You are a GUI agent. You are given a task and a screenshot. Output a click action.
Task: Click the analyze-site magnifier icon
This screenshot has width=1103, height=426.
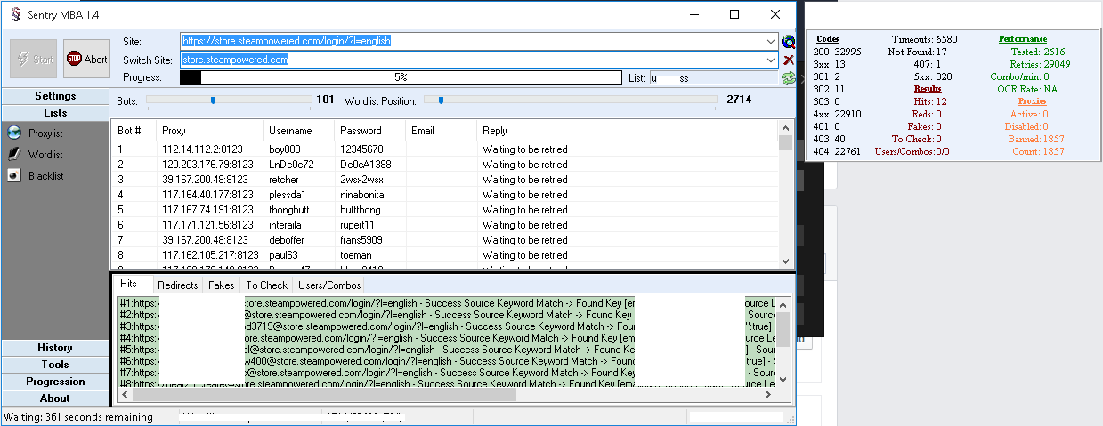[x=788, y=41]
